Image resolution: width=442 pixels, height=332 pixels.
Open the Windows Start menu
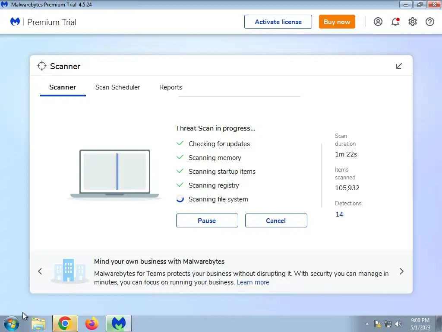tap(11, 323)
